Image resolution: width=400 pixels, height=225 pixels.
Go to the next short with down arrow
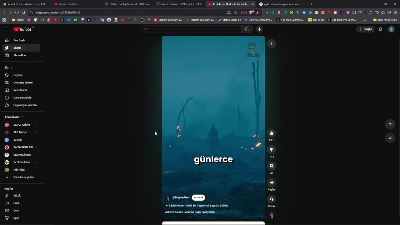pyautogui.click(x=390, y=138)
